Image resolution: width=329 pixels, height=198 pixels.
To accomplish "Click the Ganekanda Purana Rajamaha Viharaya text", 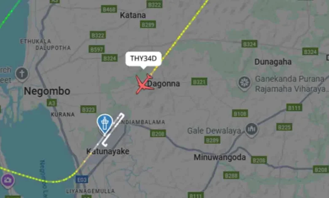I will tap(290, 84).
